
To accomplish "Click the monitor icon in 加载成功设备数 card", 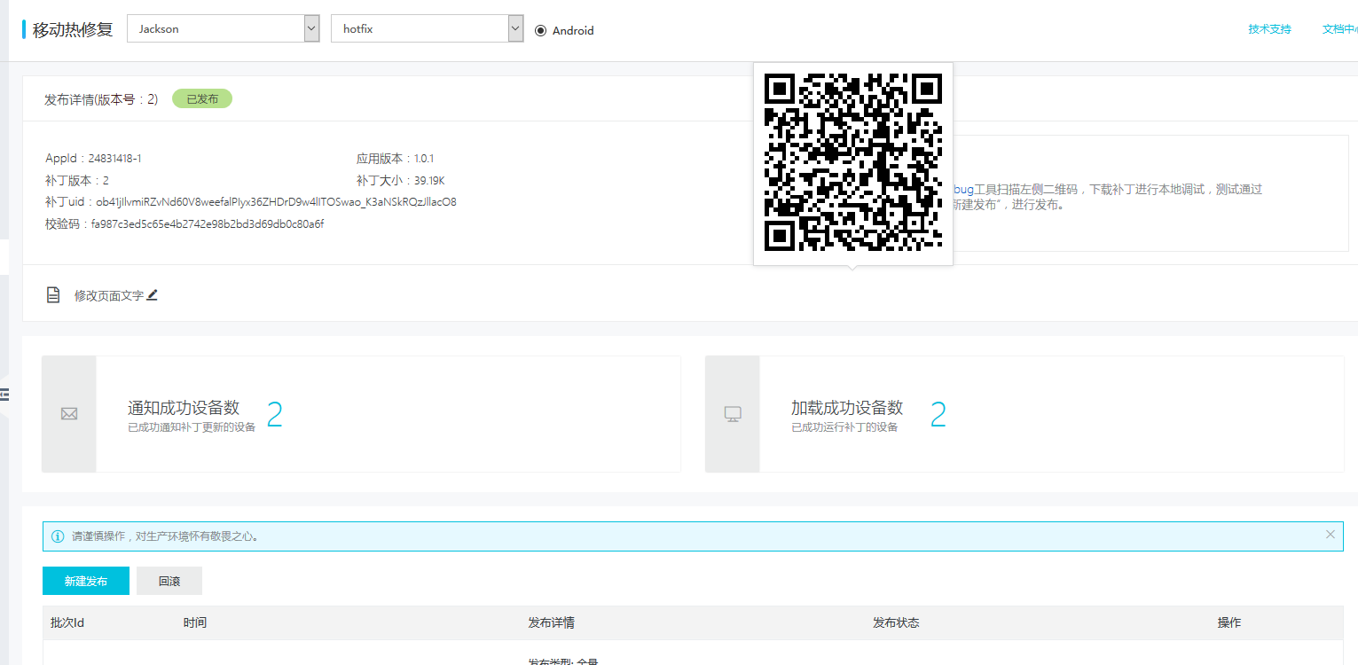I will [x=733, y=414].
